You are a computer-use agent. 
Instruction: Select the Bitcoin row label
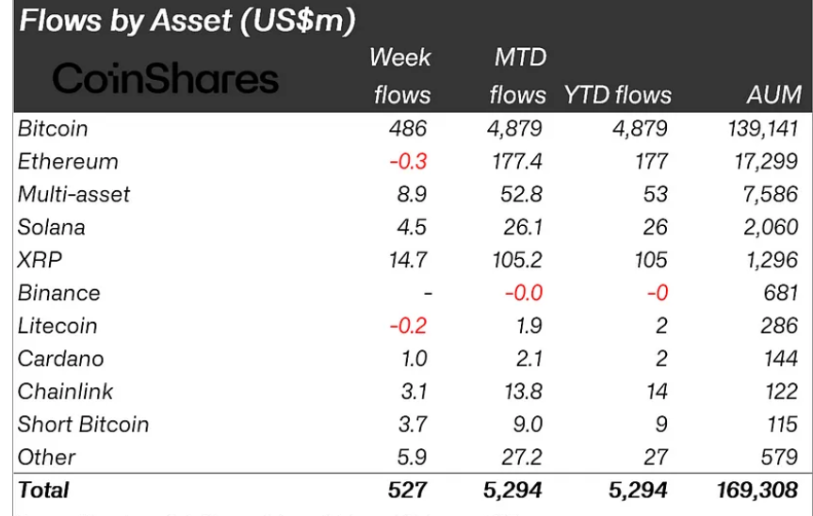pos(51,128)
